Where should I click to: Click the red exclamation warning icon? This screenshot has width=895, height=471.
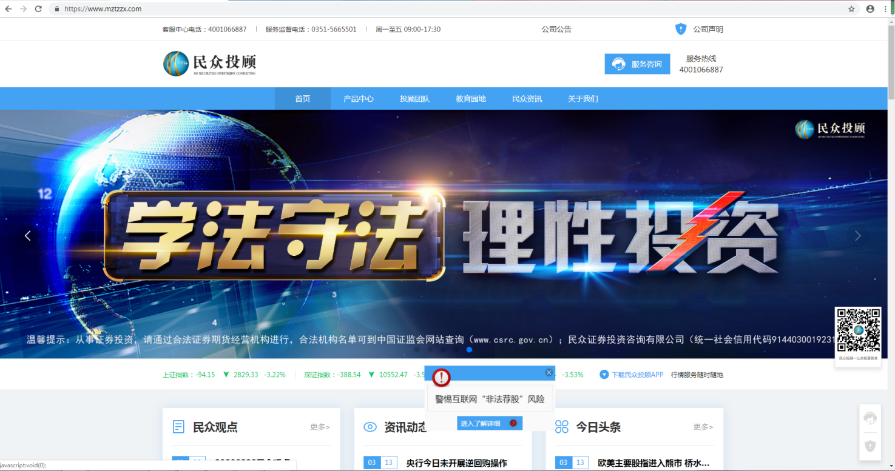pos(441,377)
